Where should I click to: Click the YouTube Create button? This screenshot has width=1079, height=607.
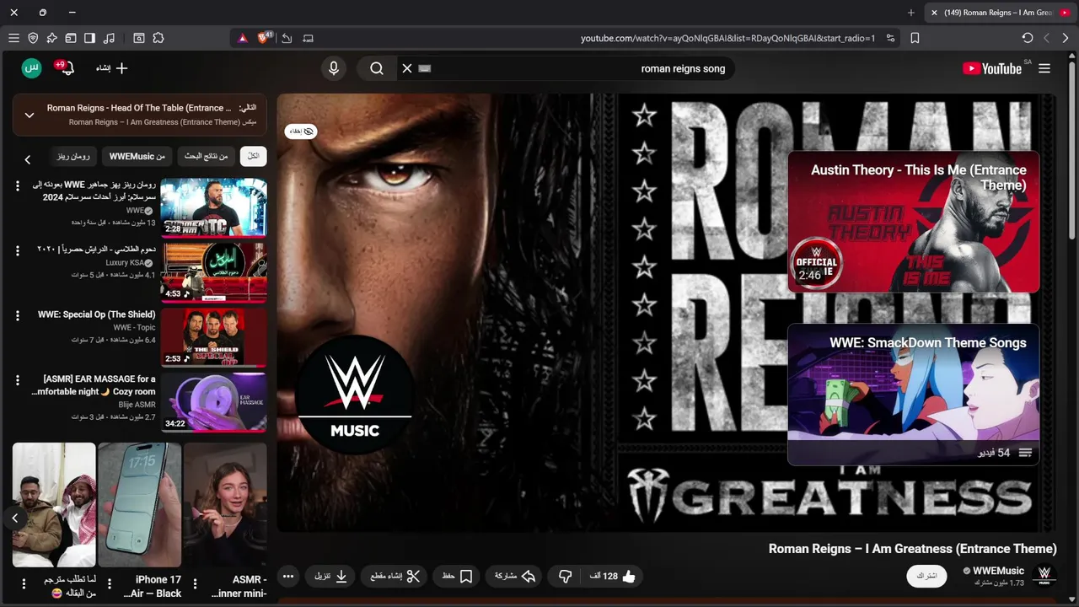(112, 68)
